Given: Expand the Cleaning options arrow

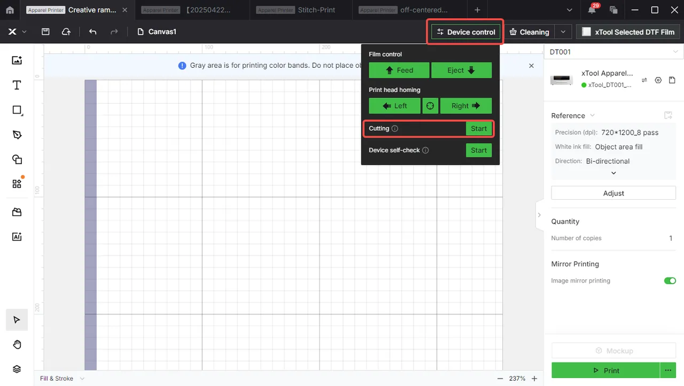Looking at the screenshot, I should [563, 32].
